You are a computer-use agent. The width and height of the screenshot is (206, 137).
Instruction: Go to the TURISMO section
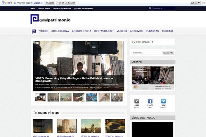coord(168,31)
